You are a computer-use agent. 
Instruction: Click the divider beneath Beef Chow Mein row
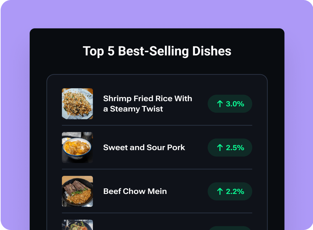tap(157, 213)
